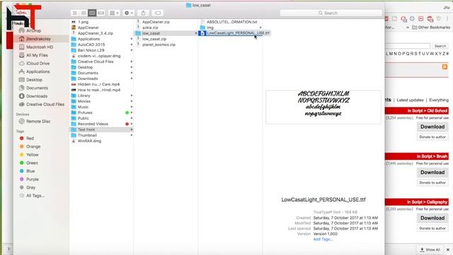Select Remote Disc under Devices
The image size is (453, 255).
pyautogui.click(x=38, y=121)
